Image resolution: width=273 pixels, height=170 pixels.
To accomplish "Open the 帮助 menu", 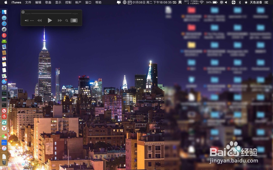I will point(98,2).
